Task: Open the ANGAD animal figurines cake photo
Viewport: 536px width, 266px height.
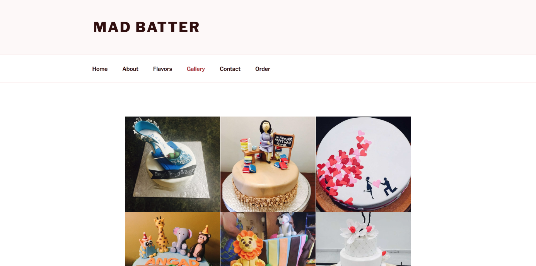Action: tap(172, 239)
